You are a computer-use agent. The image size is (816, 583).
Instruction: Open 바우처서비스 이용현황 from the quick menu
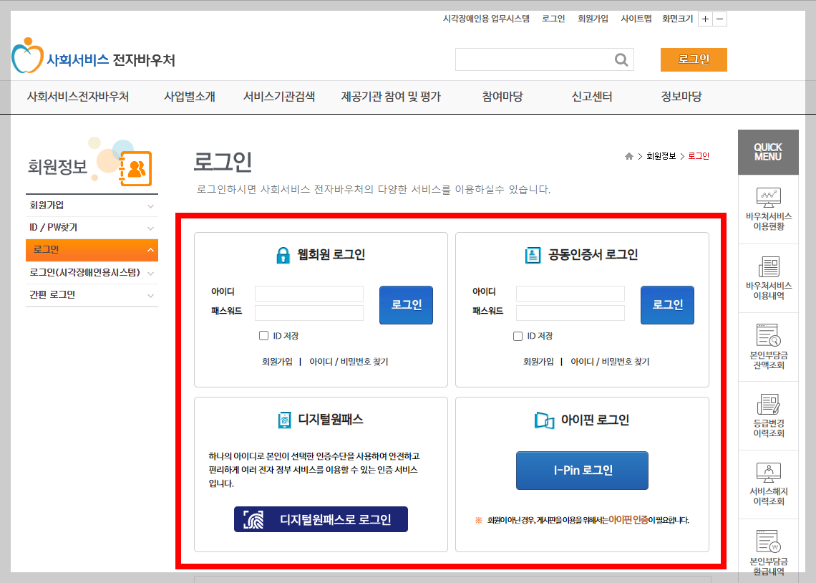tap(768, 208)
